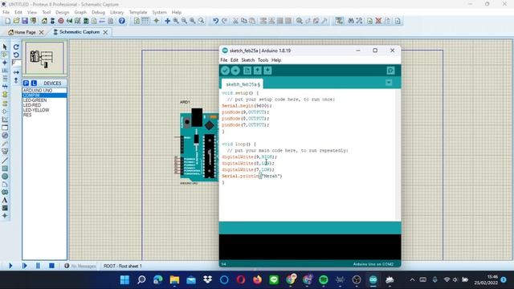Screen dimensions: 514x289
Task: Select the Component Mode tool
Action: coord(5,55)
